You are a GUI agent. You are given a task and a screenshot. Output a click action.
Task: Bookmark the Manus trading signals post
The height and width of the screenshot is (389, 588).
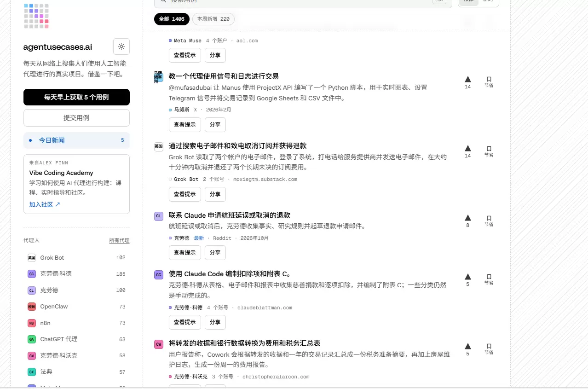tap(489, 82)
